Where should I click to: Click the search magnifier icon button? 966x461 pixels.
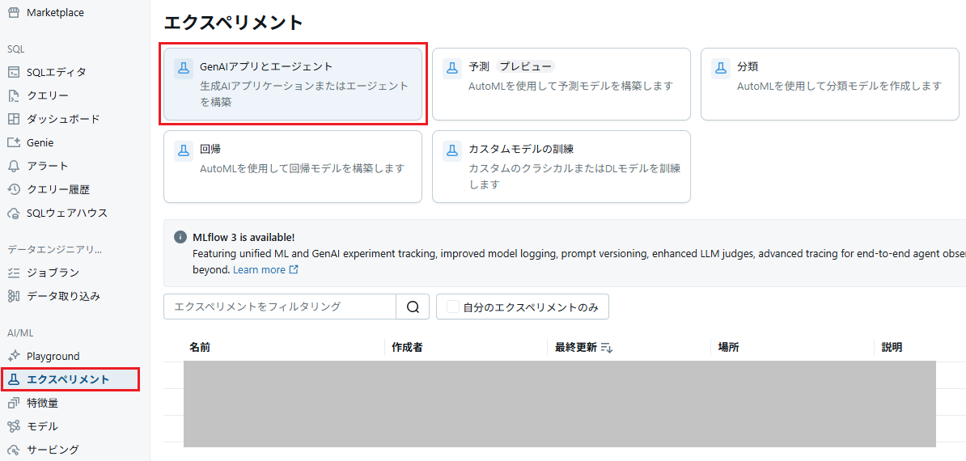(413, 307)
